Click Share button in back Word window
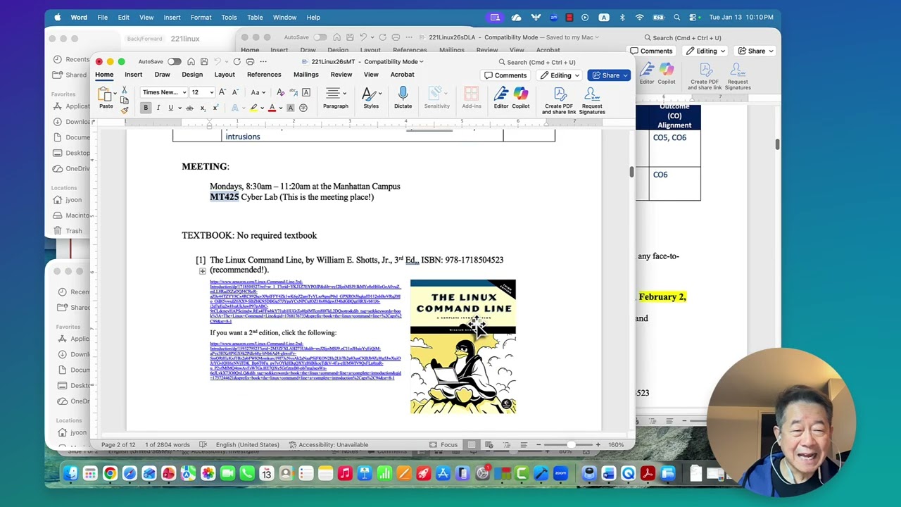The height and width of the screenshot is (507, 901). [x=756, y=51]
